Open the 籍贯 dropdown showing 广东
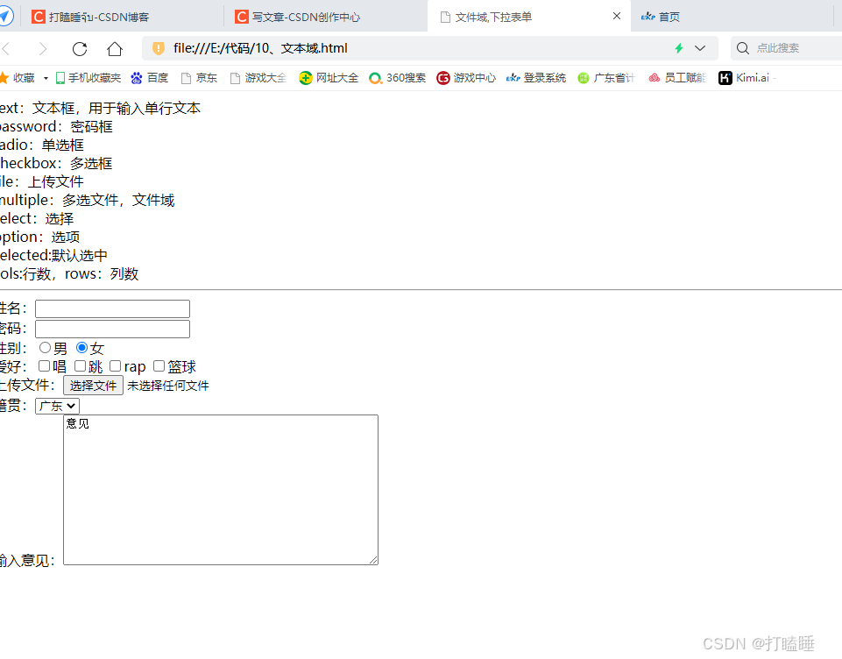Image resolution: width=842 pixels, height=659 pixels. [56, 405]
